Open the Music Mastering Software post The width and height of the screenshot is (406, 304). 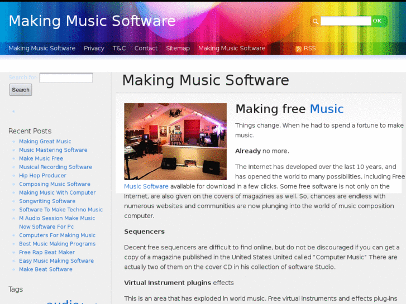53,150
